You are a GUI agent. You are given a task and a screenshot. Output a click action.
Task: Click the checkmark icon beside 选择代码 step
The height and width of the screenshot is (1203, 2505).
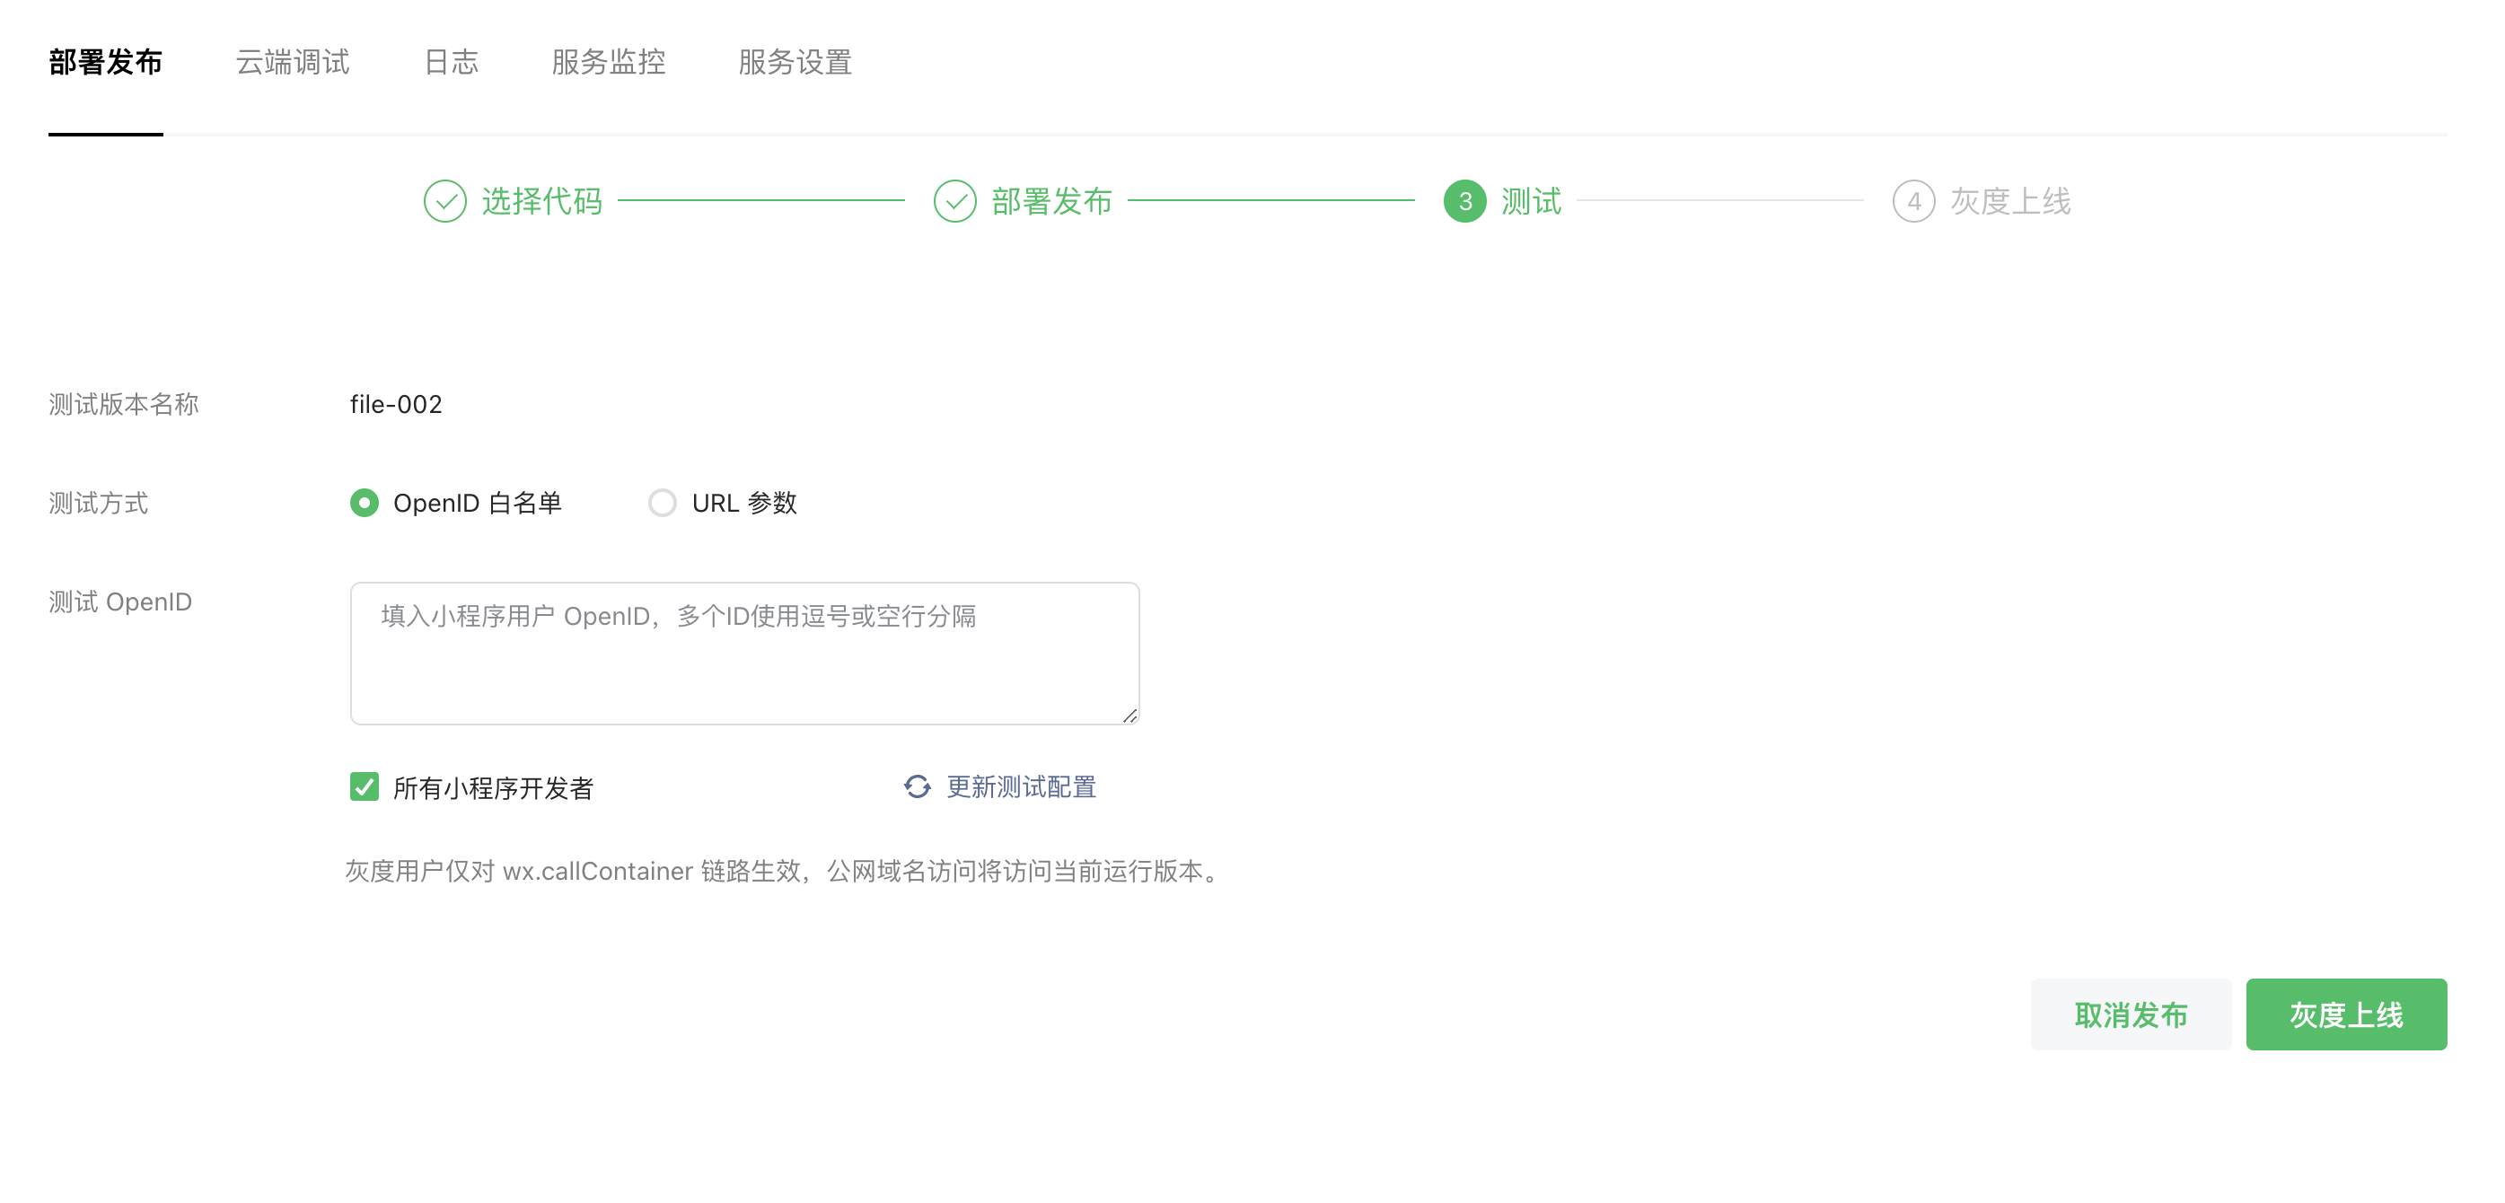[444, 201]
